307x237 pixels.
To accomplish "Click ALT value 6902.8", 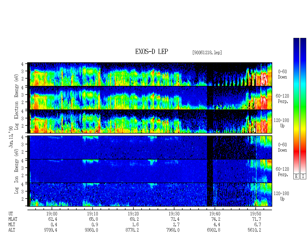I will (214, 230).
